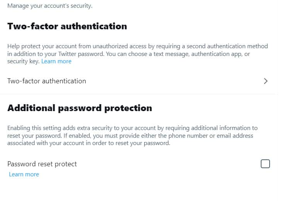Open Learn more link after 'security key'
Viewport: 287px width, 201px height.
click(56, 61)
